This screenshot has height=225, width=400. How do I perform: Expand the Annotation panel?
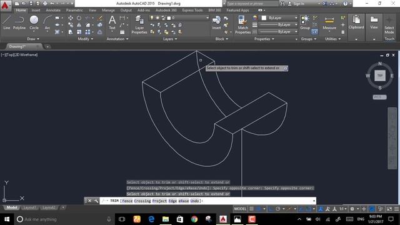tap(117, 39)
